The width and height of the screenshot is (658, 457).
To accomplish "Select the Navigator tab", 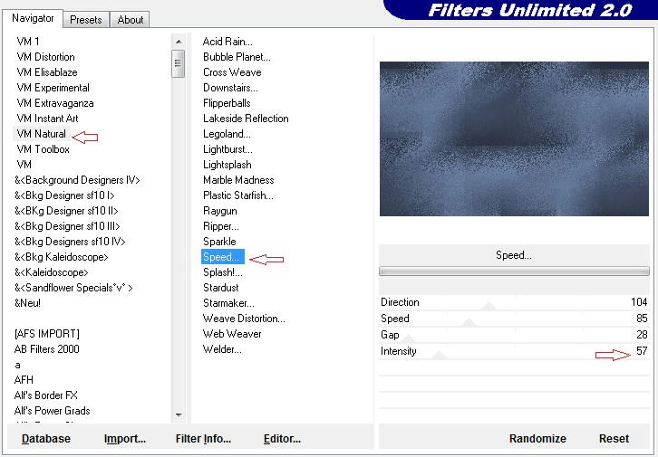I will [x=33, y=18].
